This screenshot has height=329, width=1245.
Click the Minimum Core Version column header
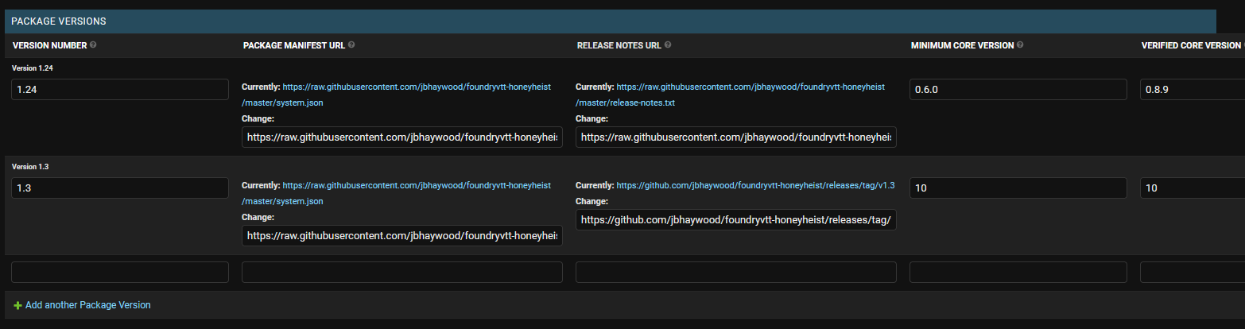pos(963,45)
